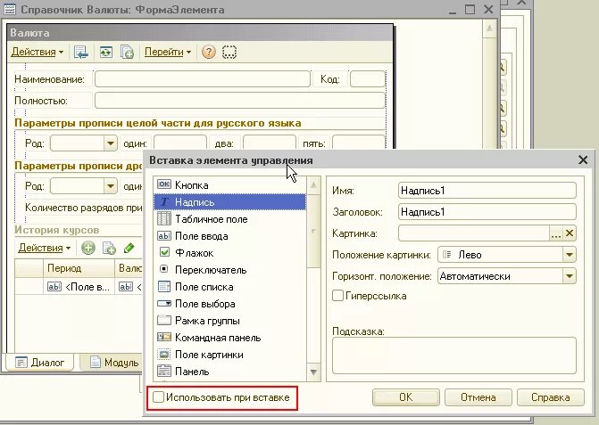Open Положение картинки dropdown

coord(570,255)
